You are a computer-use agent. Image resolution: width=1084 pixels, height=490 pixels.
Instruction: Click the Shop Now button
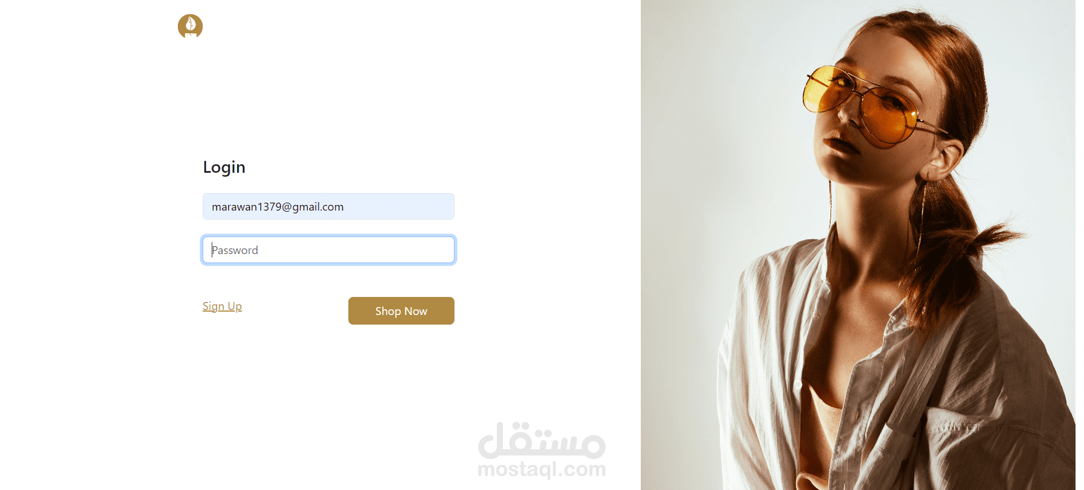click(x=401, y=310)
